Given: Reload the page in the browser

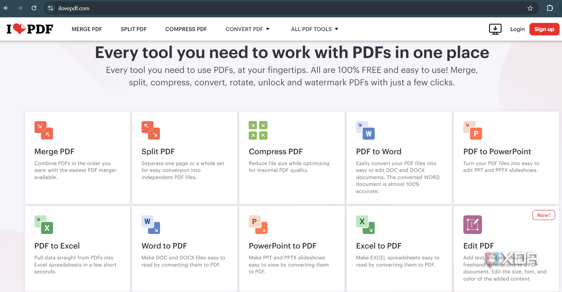Looking at the screenshot, I should 34,8.
